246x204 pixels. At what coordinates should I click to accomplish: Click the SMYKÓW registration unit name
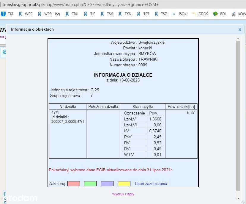point(147,54)
